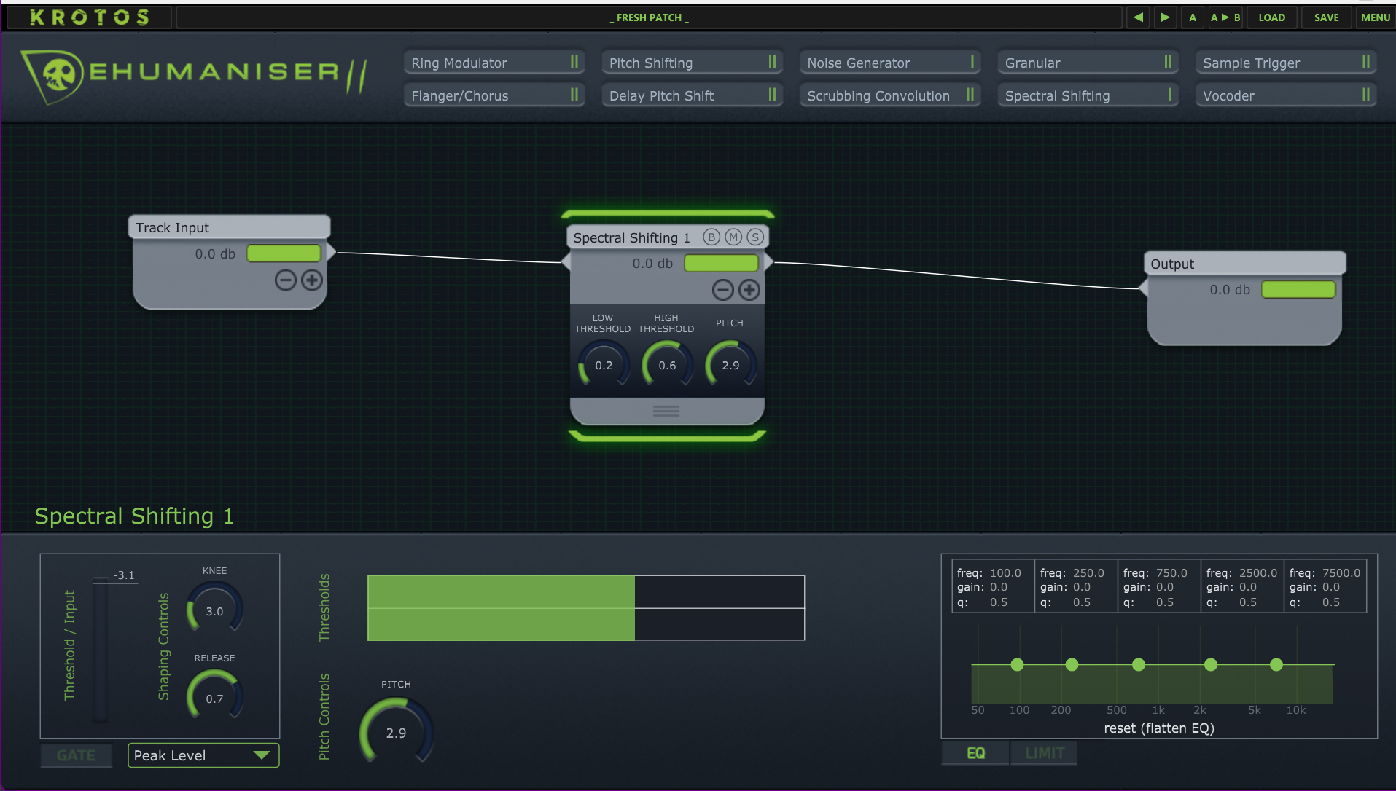Click the large PITCH knob in Pitch Controls
1396x791 pixels.
tap(396, 731)
